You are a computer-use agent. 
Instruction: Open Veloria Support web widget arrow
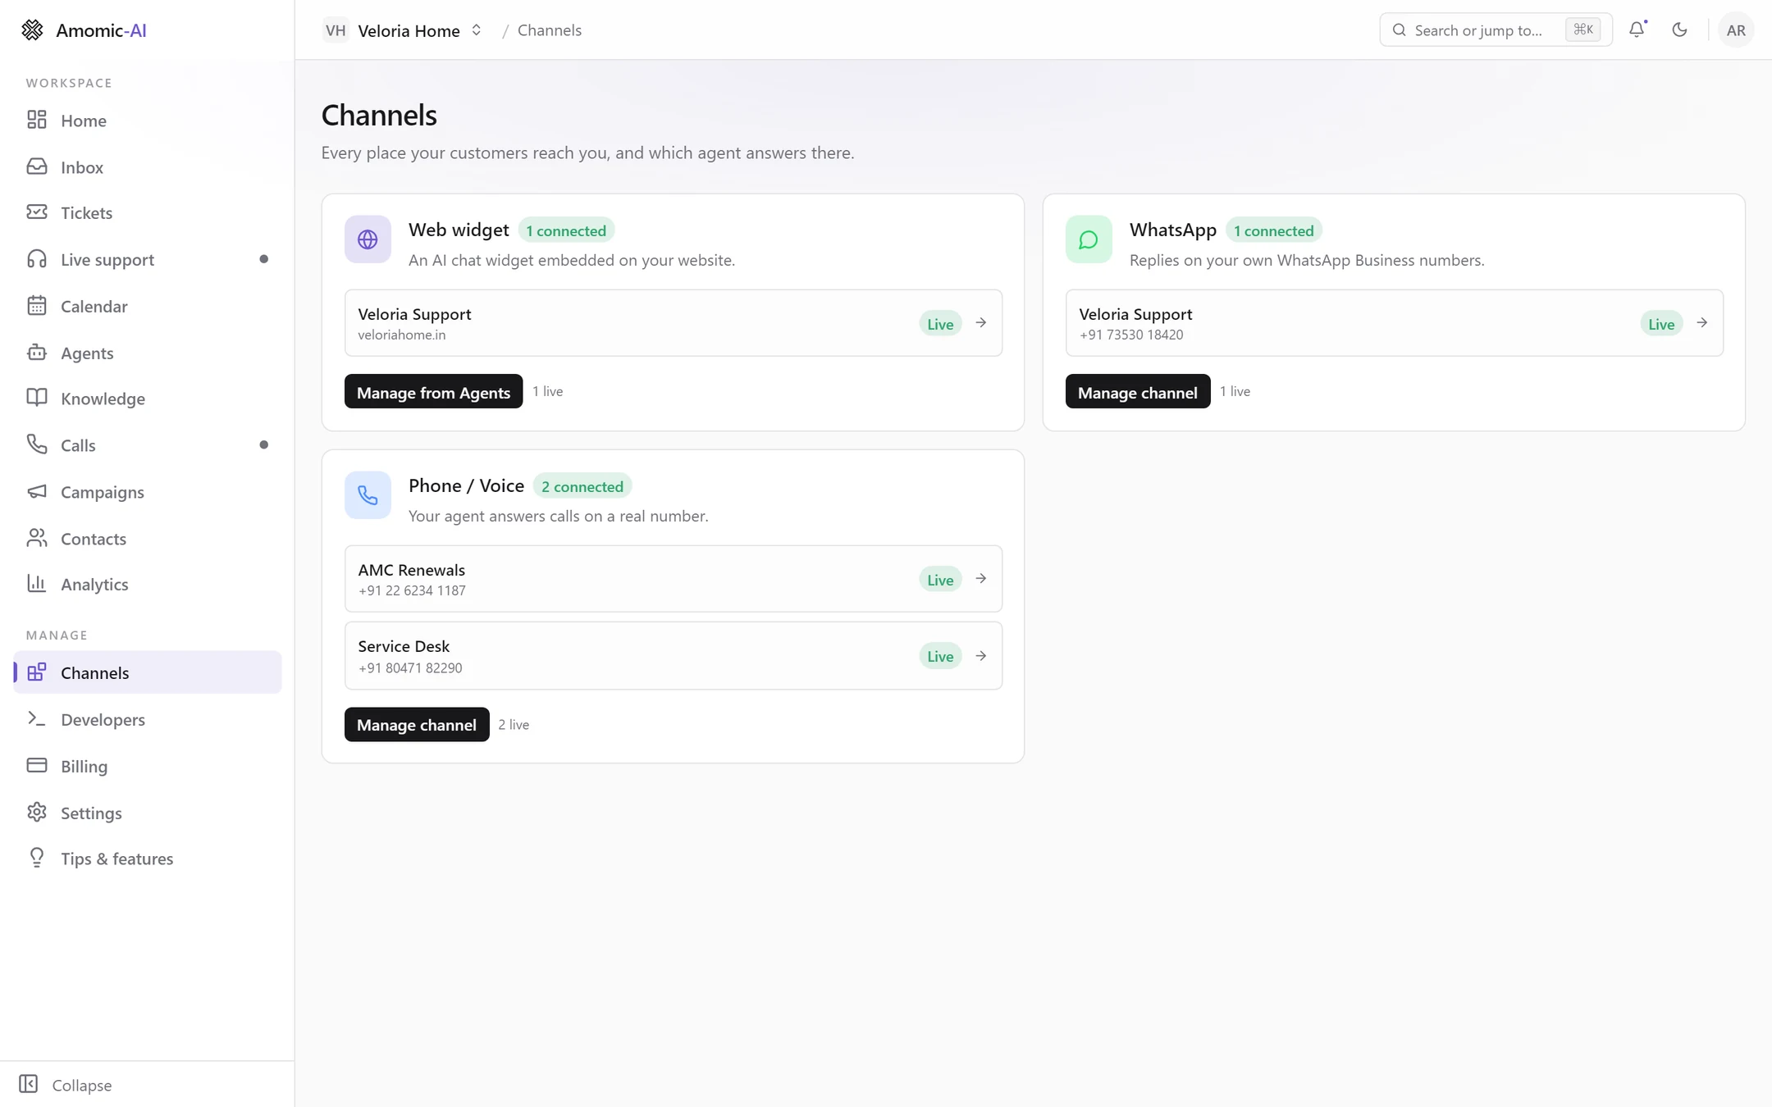[980, 323]
